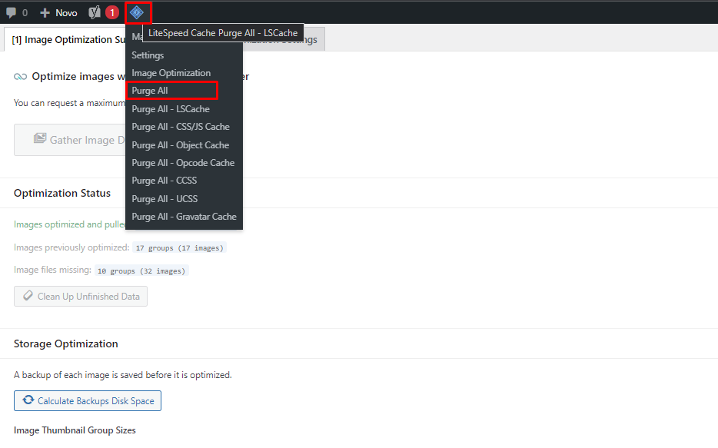The image size is (718, 448).
Task: Open the LiteSpeed Cache admin bar icon
Action: pyautogui.click(x=137, y=12)
